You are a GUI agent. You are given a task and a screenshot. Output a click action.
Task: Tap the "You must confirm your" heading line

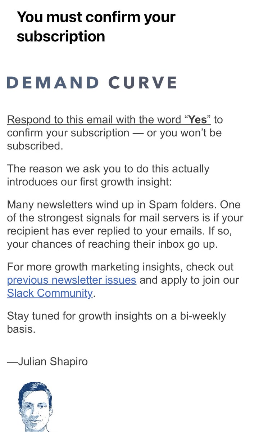[96, 17]
